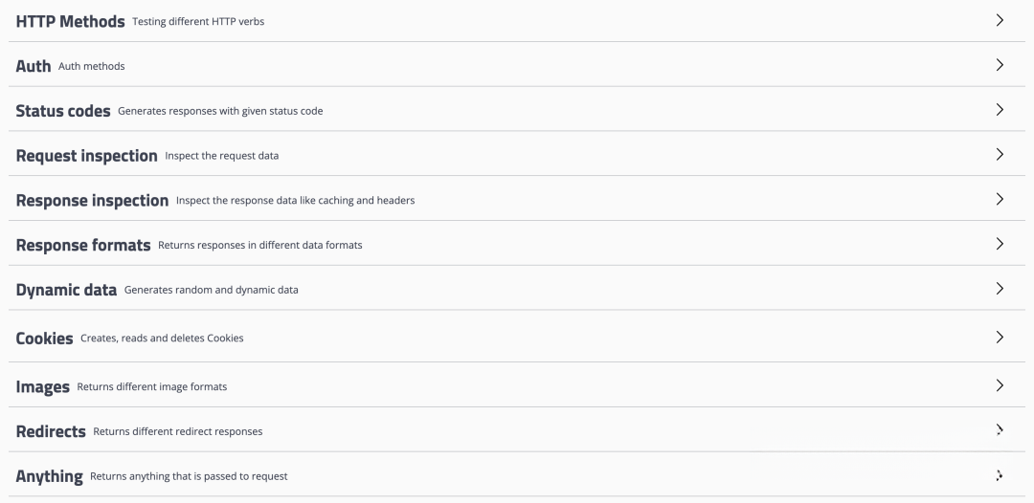1034x503 pixels.
Task: Click the Auth section chevron
Action: pos(1000,65)
